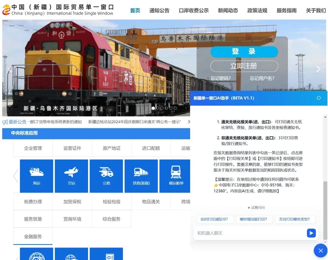Viewport: 328px width, 260px height.
Task: Open the 公路 road transport tile
Action: pyautogui.click(x=106, y=176)
